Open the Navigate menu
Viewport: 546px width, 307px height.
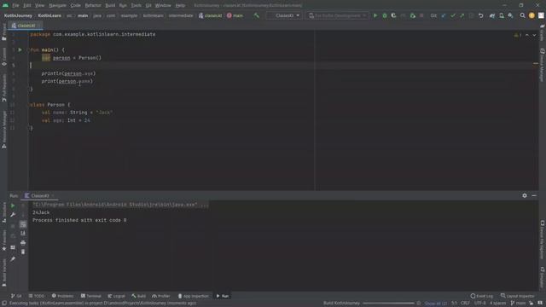tap(57, 5)
